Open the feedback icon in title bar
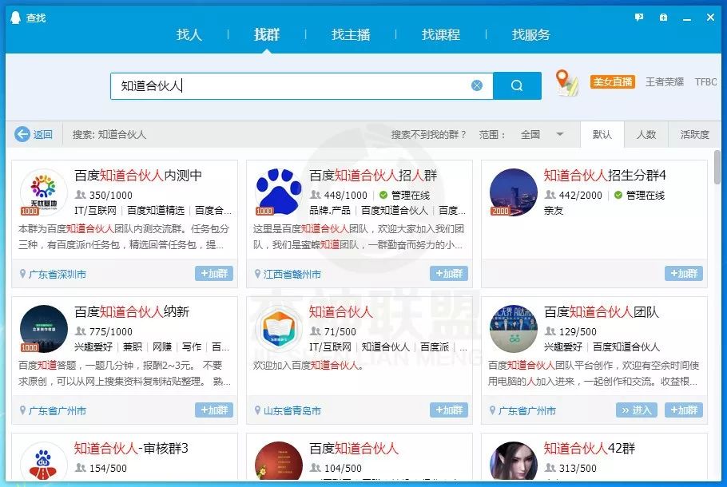727x487 pixels. coord(639,17)
